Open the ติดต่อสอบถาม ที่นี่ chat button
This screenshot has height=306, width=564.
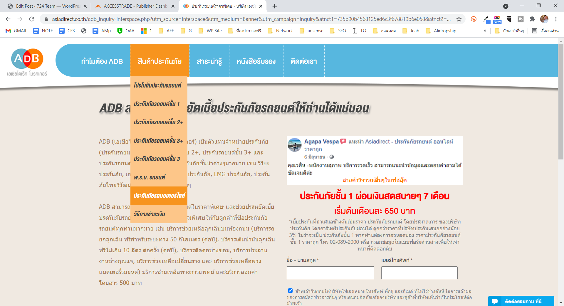pyautogui.click(x=521, y=301)
